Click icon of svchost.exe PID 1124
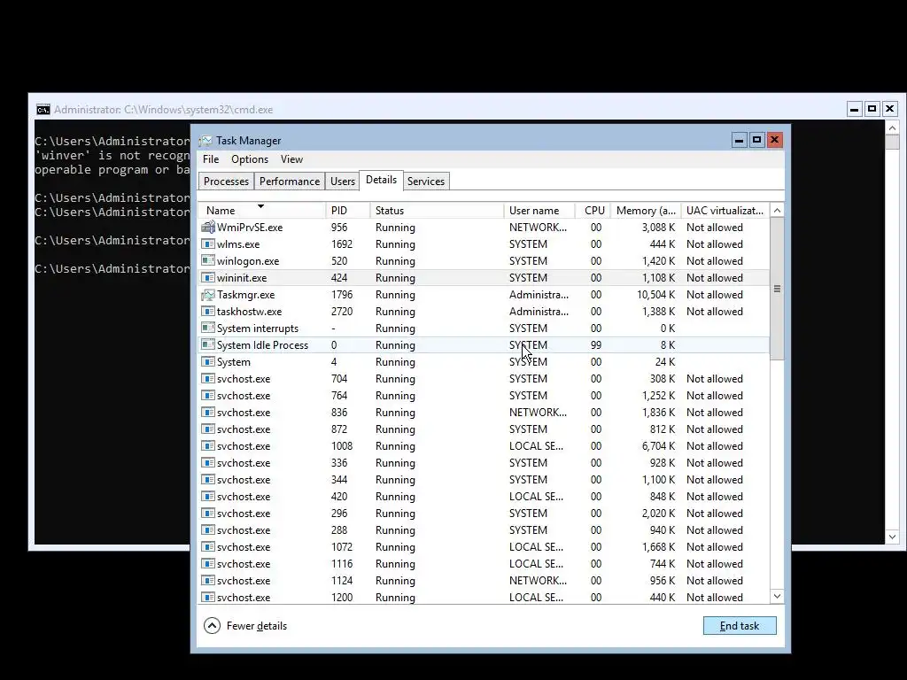Image resolution: width=907 pixels, height=680 pixels. [207, 581]
